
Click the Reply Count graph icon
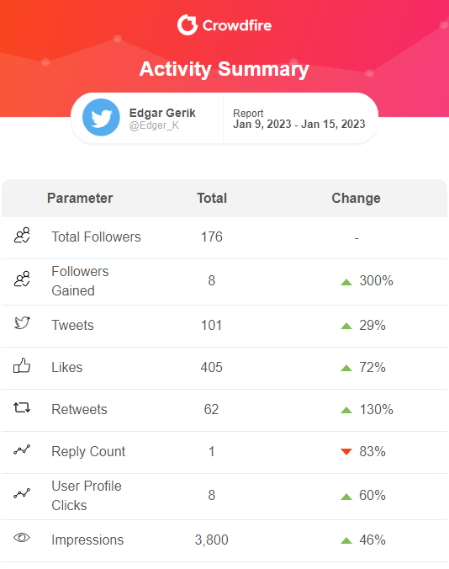[22, 450]
